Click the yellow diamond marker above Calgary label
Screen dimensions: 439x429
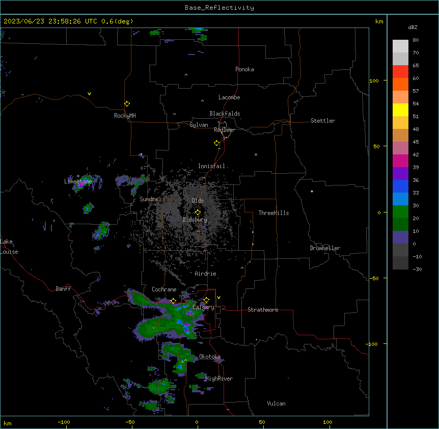tap(206, 300)
